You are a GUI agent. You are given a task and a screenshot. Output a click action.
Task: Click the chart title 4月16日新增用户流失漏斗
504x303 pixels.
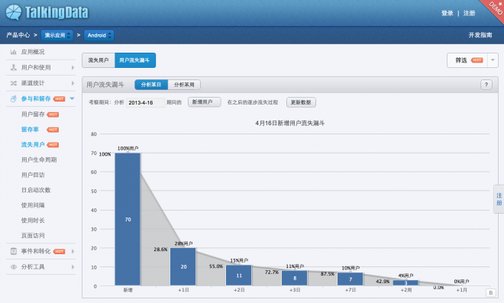[290, 123]
